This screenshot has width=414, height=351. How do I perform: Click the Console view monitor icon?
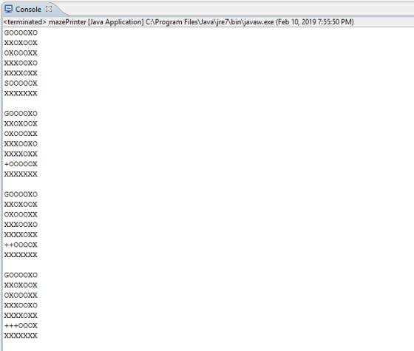pyautogui.click(x=8, y=9)
